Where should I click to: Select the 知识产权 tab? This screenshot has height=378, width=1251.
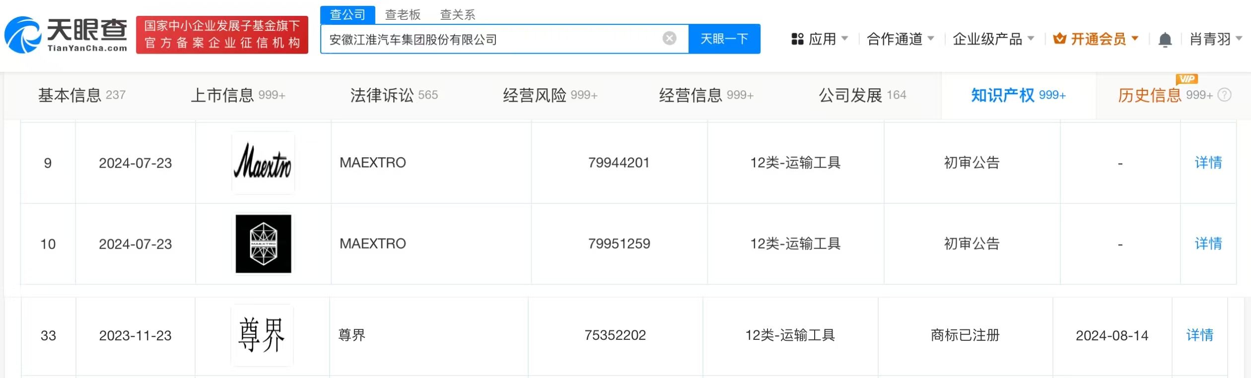click(x=1018, y=95)
